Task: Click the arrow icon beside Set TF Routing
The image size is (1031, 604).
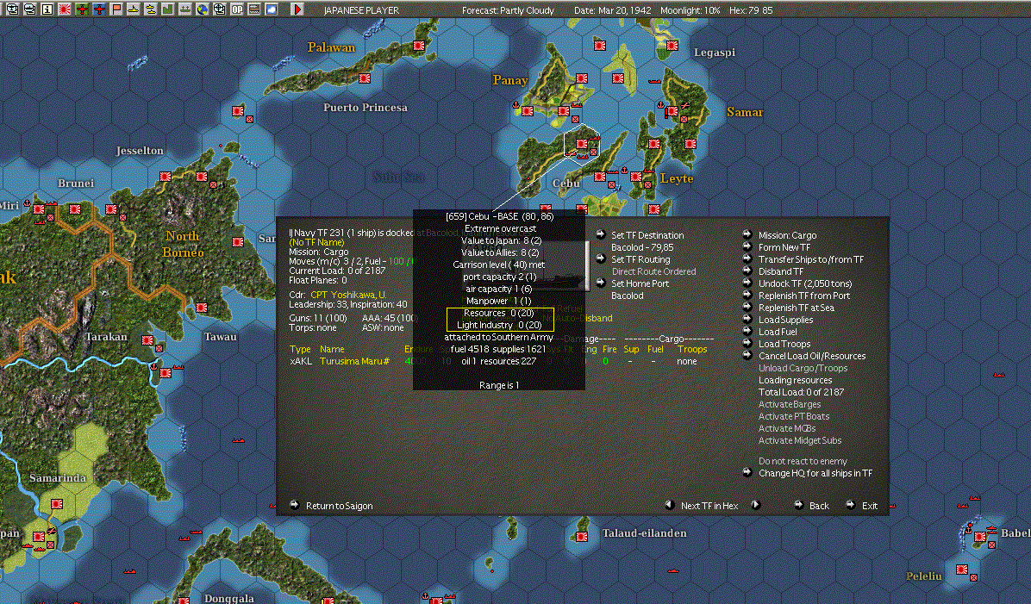Action: (x=600, y=258)
